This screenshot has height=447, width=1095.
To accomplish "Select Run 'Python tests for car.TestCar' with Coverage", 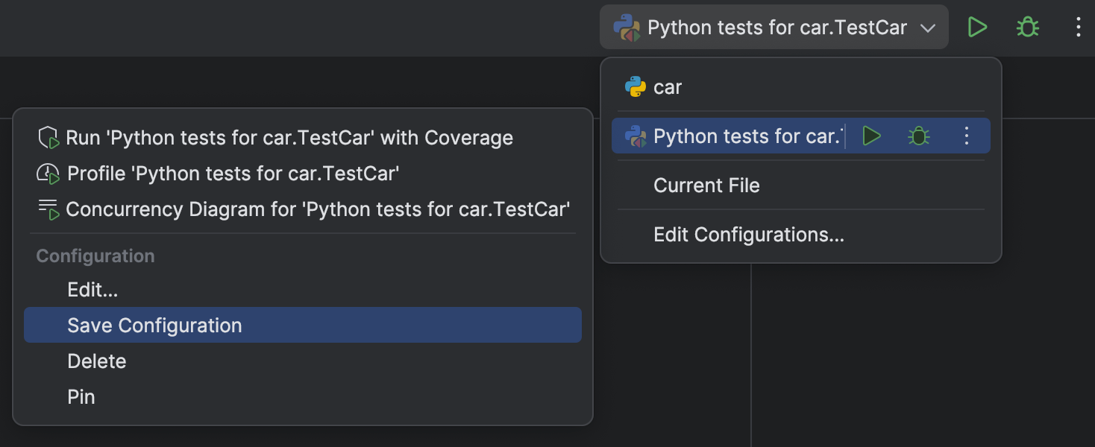I will point(289,137).
